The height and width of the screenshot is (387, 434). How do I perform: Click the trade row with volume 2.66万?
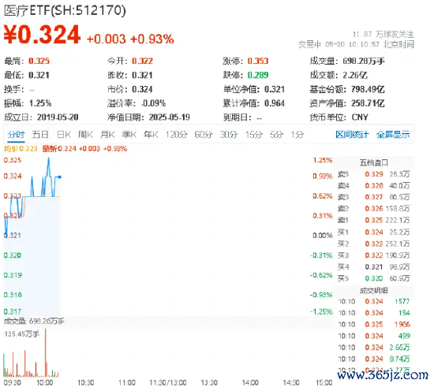[x=374, y=348]
